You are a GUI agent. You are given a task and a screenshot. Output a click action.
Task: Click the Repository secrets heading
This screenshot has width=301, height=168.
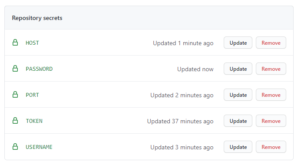point(37,18)
